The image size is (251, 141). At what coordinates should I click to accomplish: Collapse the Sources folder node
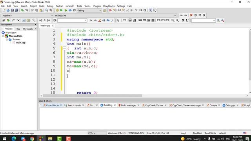click(7, 40)
